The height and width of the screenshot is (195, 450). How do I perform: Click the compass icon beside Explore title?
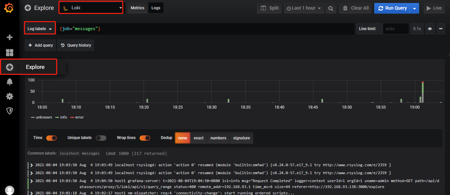[28, 8]
